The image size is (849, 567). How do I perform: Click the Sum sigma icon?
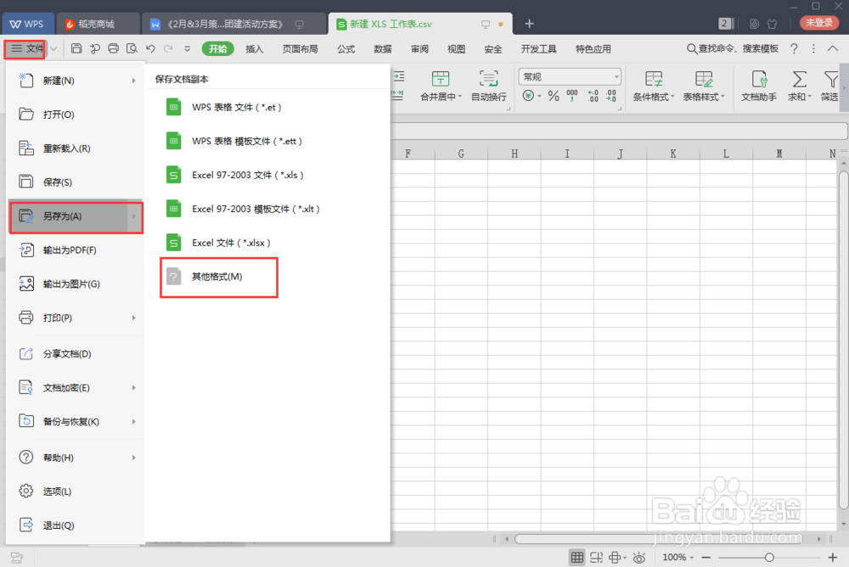799,80
